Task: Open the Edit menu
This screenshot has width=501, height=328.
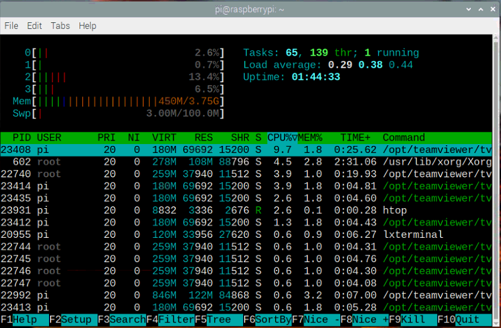Action: (x=34, y=25)
